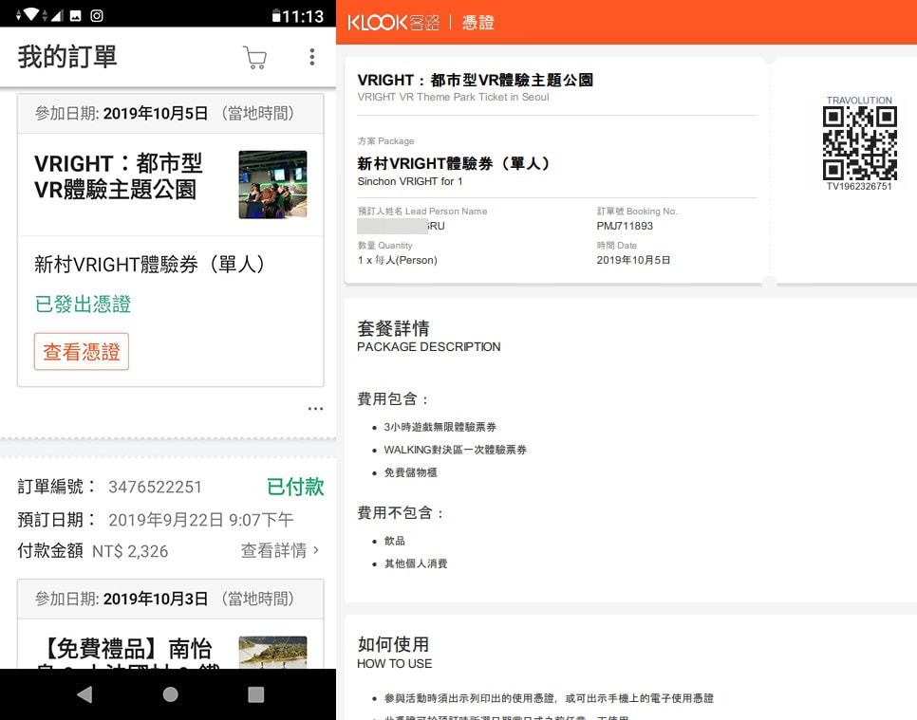Click the 費用不包含 heading
The width and height of the screenshot is (917, 720).
[400, 513]
